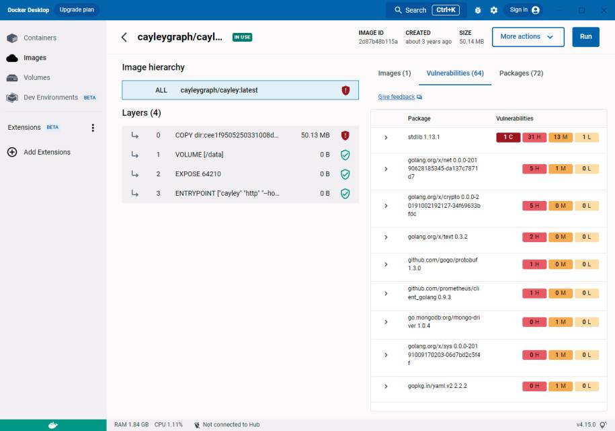This screenshot has height=431, width=615.
Task: Click the 1 C critical badge for stdlib
Action: pos(508,137)
